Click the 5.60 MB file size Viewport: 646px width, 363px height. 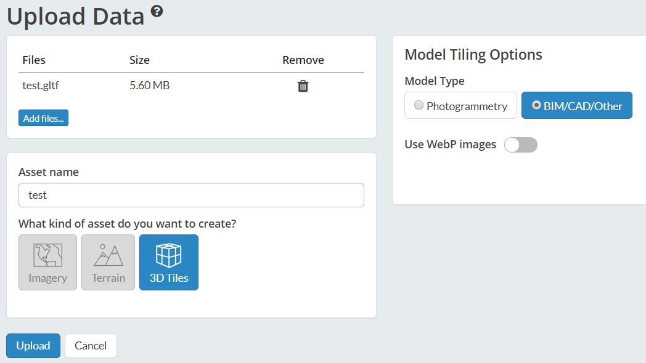pyautogui.click(x=149, y=86)
